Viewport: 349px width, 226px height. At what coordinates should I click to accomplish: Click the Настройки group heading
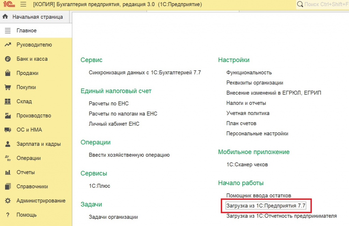234,60
